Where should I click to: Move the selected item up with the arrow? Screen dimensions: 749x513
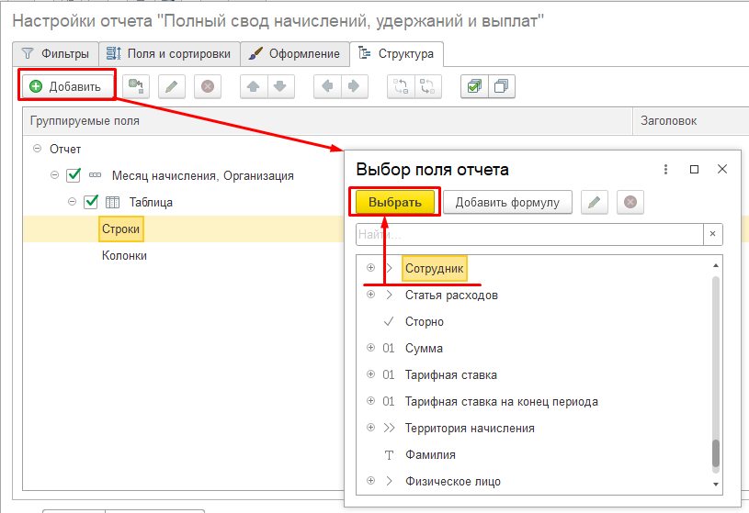click(x=254, y=86)
